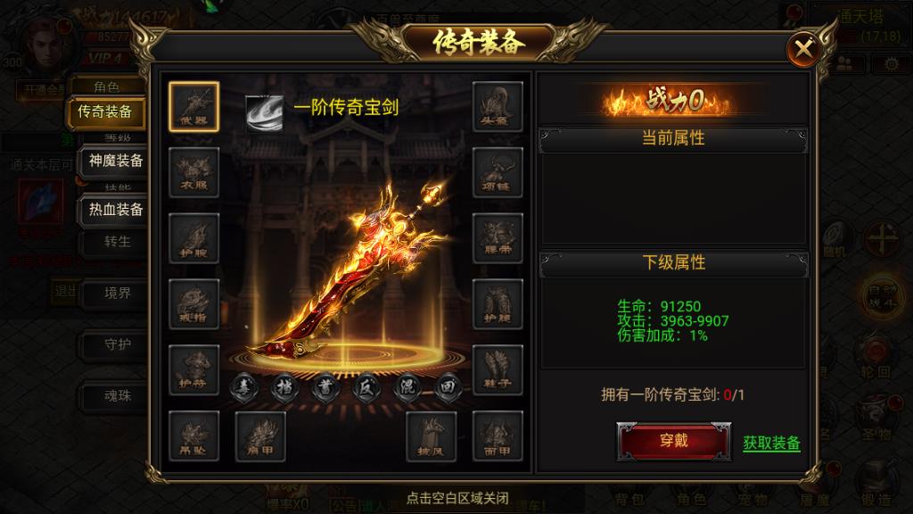Select the 头盔 helmet equipment slot
The width and height of the screenshot is (913, 514).
tap(498, 107)
